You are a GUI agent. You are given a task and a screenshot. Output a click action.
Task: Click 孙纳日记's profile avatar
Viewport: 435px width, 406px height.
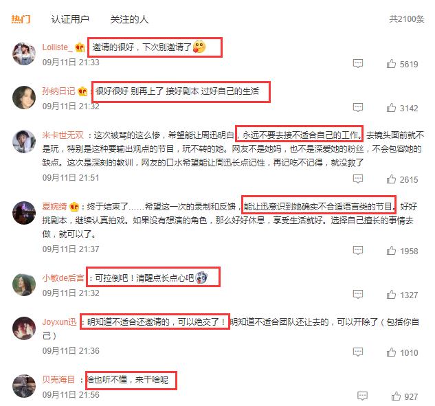(x=24, y=98)
